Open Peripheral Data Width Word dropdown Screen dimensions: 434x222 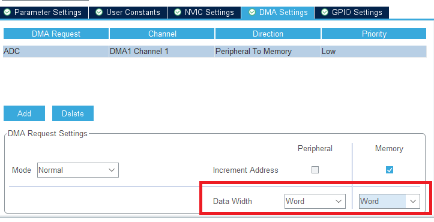point(315,201)
